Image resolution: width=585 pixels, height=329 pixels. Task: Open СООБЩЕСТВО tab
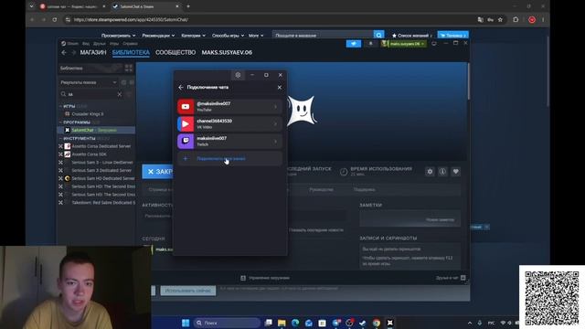(x=175, y=53)
